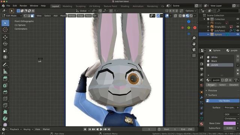Open the File menu
The image size is (240, 135).
[x=8, y=6]
